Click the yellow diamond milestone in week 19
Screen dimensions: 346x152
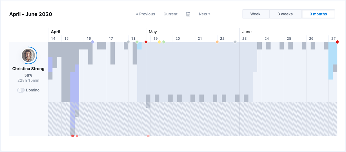pyautogui.click(x=159, y=42)
